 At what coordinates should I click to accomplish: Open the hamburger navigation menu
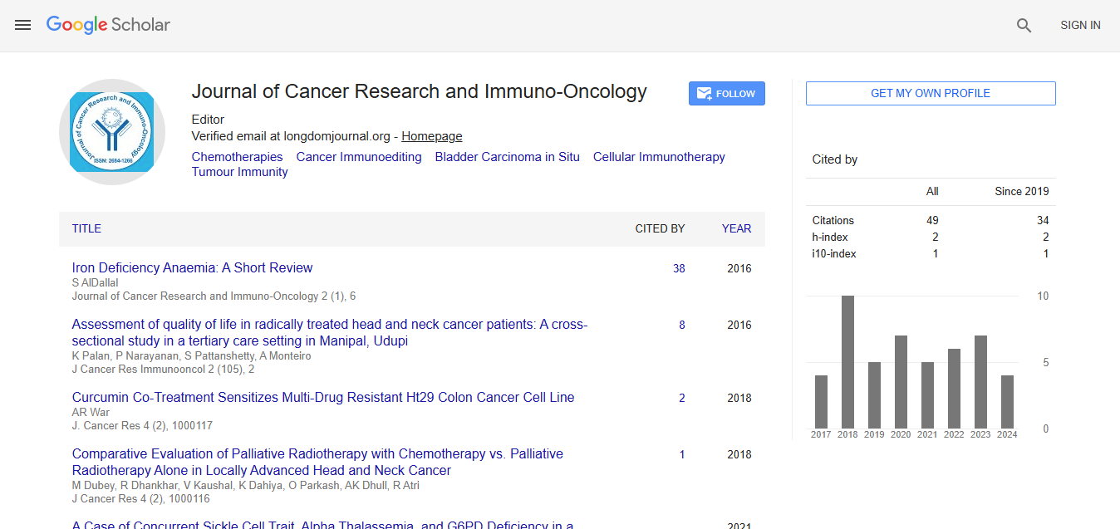pyautogui.click(x=23, y=25)
